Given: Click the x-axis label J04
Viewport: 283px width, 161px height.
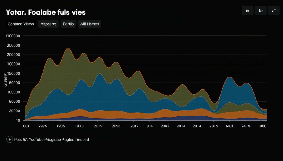Looking at the screenshot, I should click(x=149, y=126).
